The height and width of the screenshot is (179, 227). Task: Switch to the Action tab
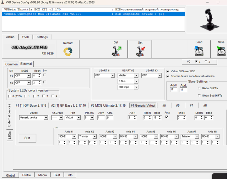(x=10, y=37)
